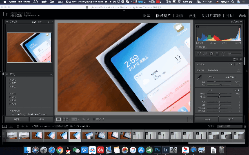Screen dimensions: 249x155
Task: Click Paste button at left panel bottom
Action: pos(42,119)
